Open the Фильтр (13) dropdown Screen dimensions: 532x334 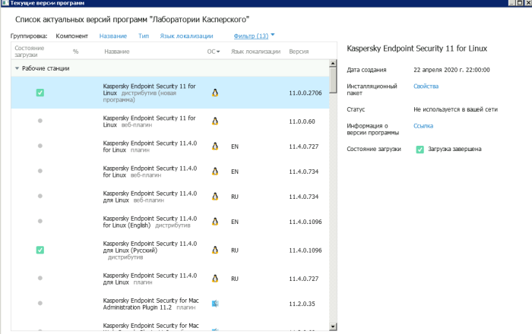click(x=255, y=36)
